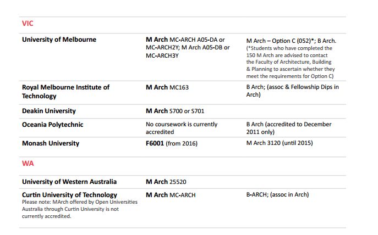378x235 pixels.
Task: Click the M Arch 3120 (until 2015) entry
Action: click(x=279, y=143)
